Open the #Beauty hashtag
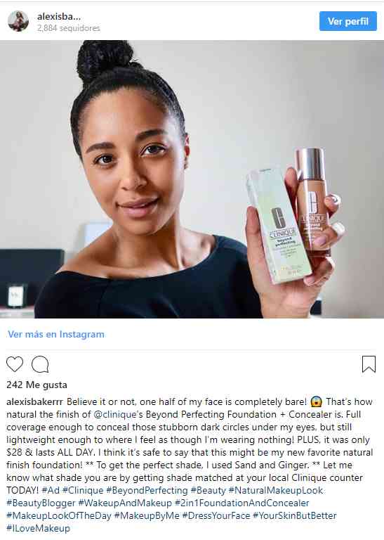The height and width of the screenshot is (540, 384). click(x=208, y=490)
